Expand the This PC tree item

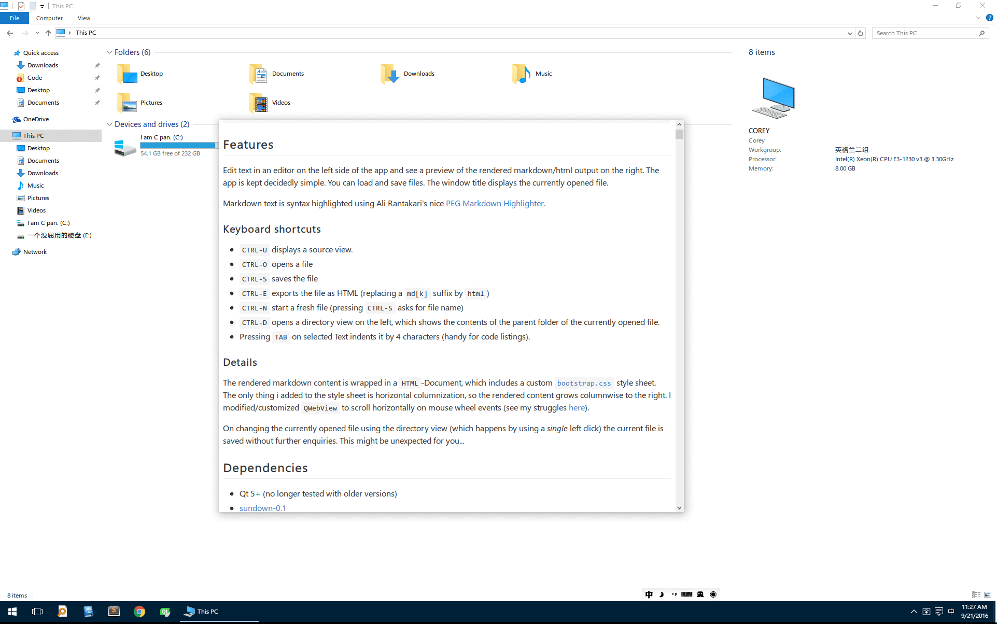[x=5, y=135]
